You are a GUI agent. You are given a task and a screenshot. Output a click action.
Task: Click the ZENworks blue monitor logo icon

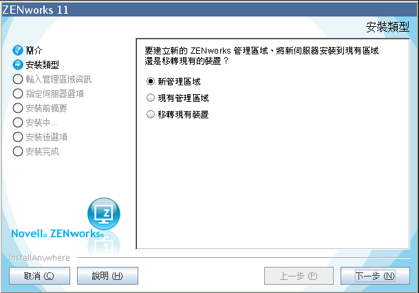point(104,214)
